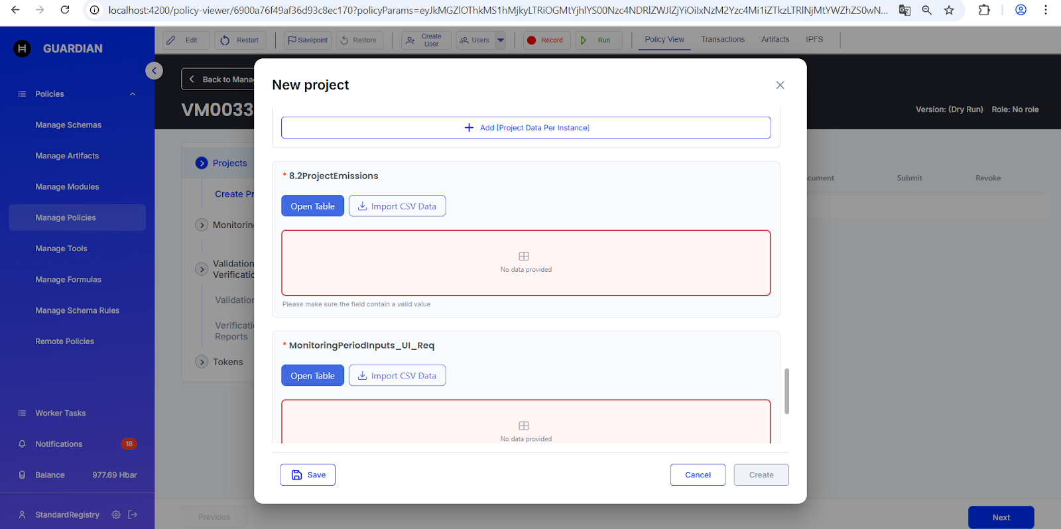Click the dialog's vertical scrollbar thumb
1061x529 pixels.
[786, 391]
